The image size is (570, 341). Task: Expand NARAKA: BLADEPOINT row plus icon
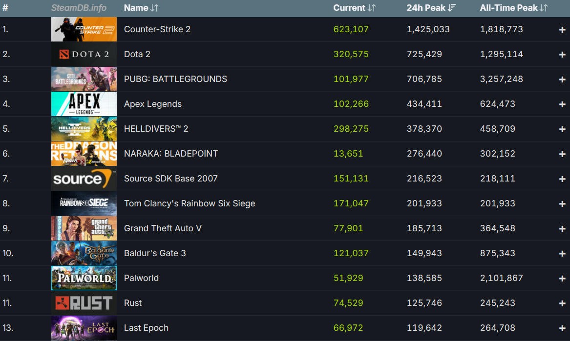pyautogui.click(x=562, y=154)
